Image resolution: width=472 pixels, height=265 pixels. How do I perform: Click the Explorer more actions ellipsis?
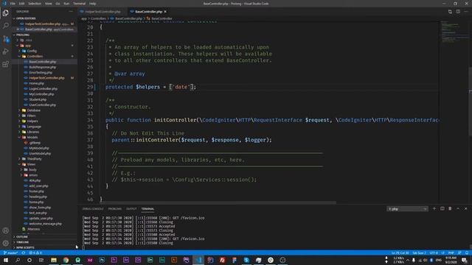point(71,12)
